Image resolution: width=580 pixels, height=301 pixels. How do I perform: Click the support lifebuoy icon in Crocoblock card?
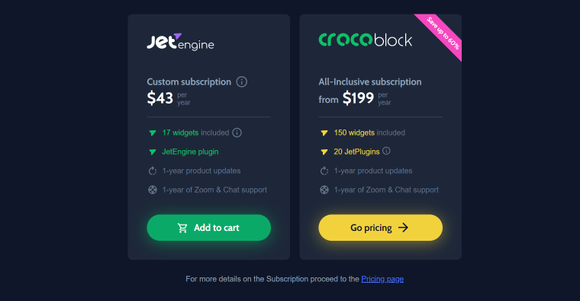point(324,190)
